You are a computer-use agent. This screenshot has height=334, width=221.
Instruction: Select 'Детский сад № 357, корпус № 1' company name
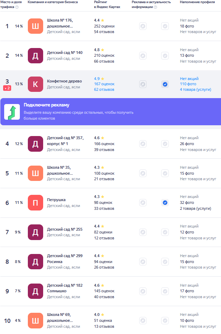(x=65, y=141)
